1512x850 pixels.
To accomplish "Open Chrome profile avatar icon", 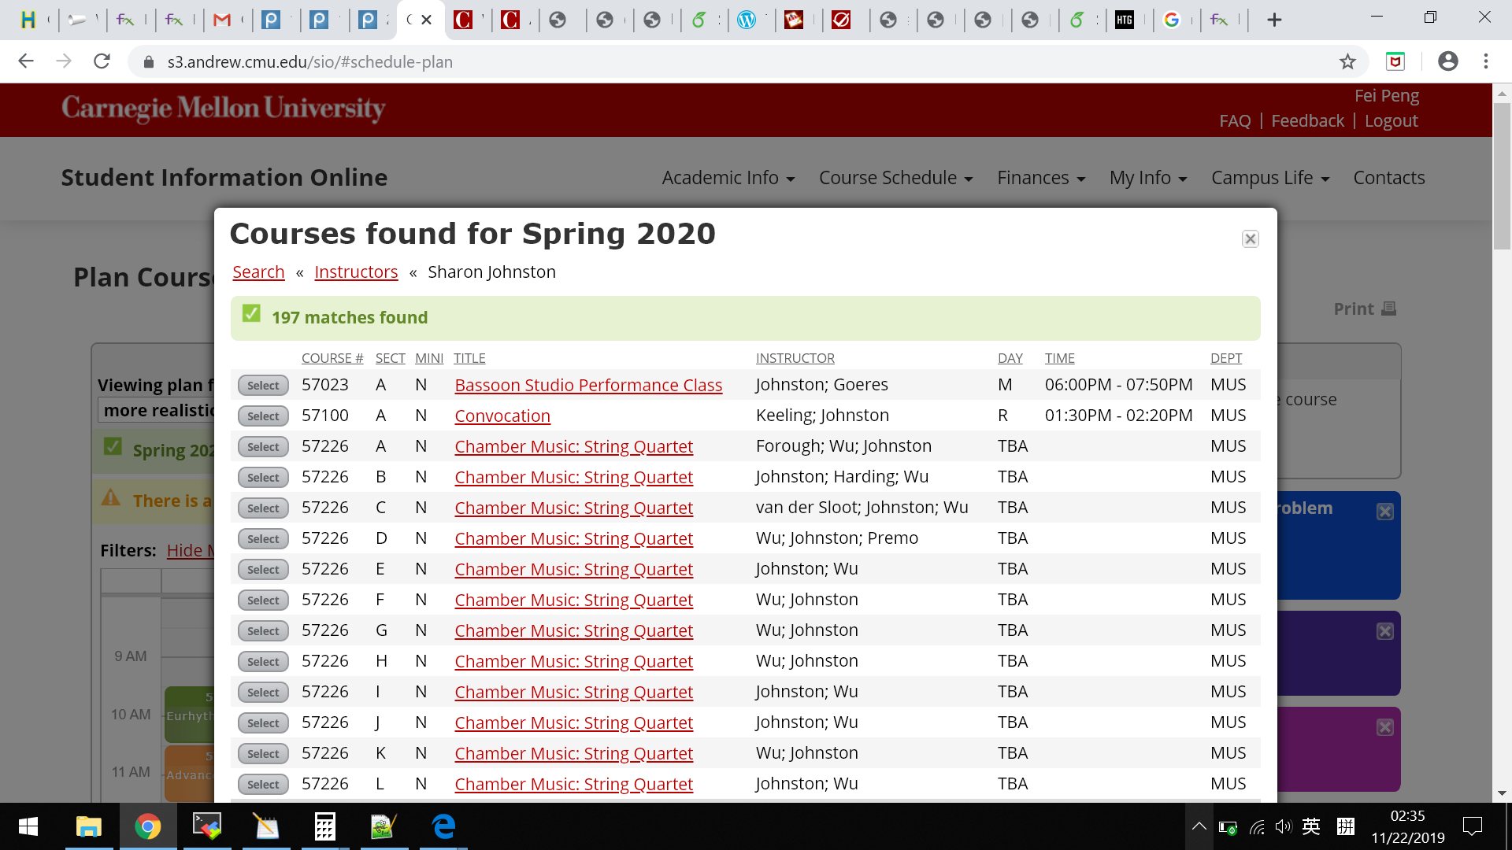I will [1447, 61].
